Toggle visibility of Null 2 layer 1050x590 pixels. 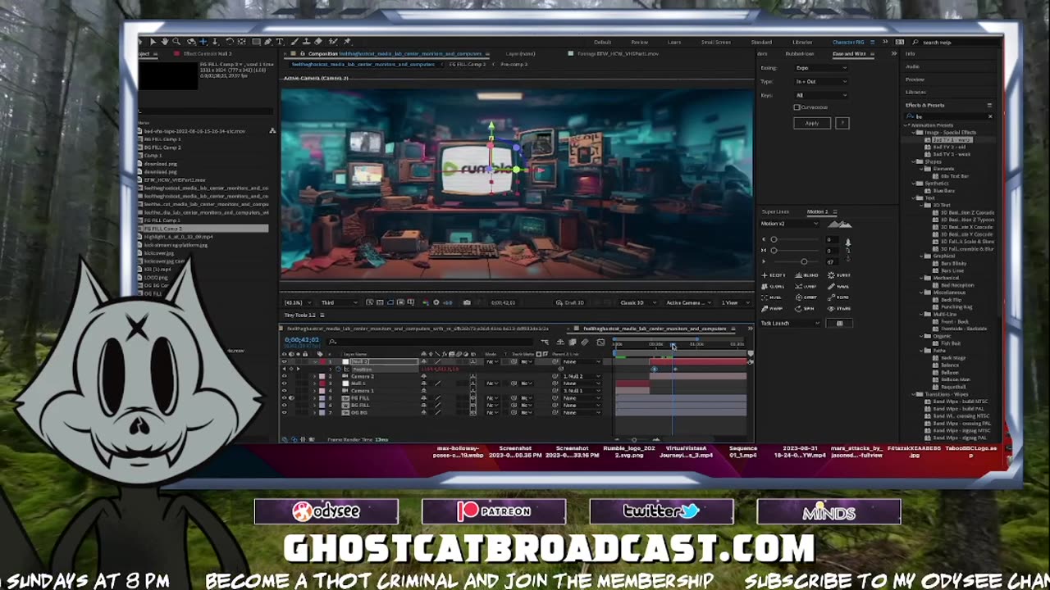tap(285, 361)
